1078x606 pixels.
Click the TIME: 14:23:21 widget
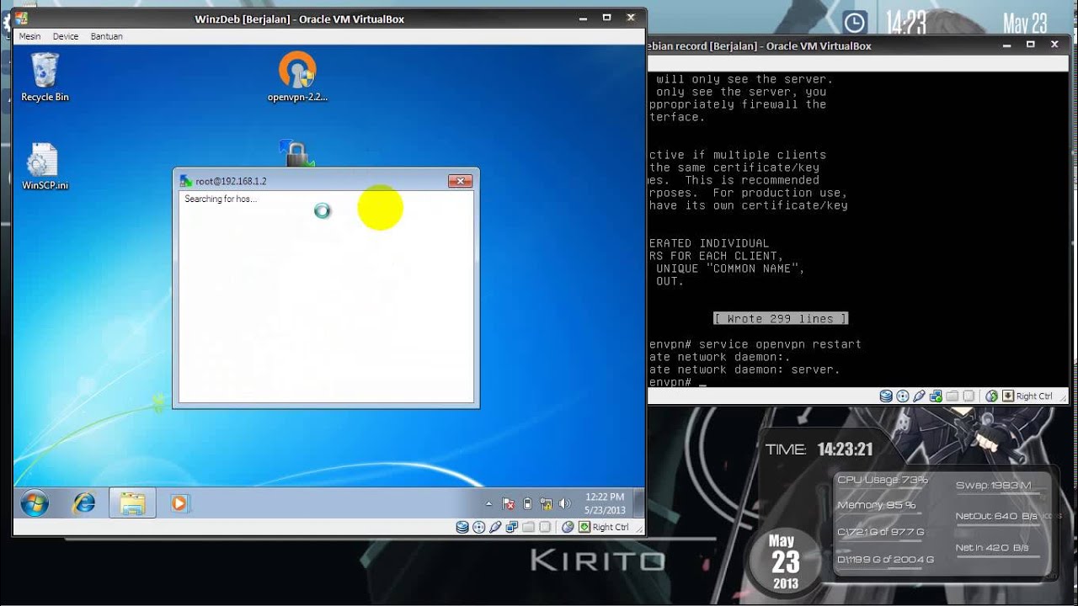point(819,449)
